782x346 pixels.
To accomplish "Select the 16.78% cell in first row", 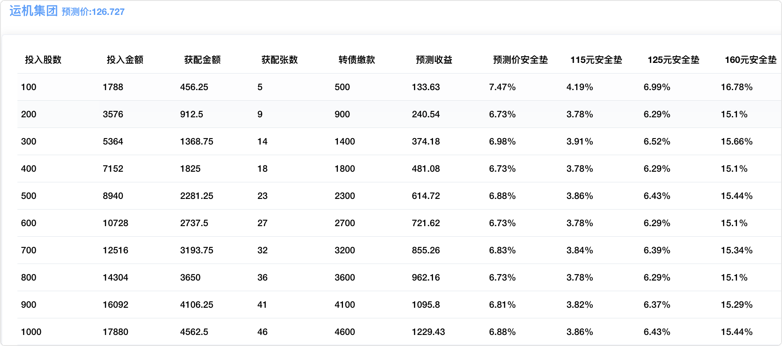I will (737, 87).
